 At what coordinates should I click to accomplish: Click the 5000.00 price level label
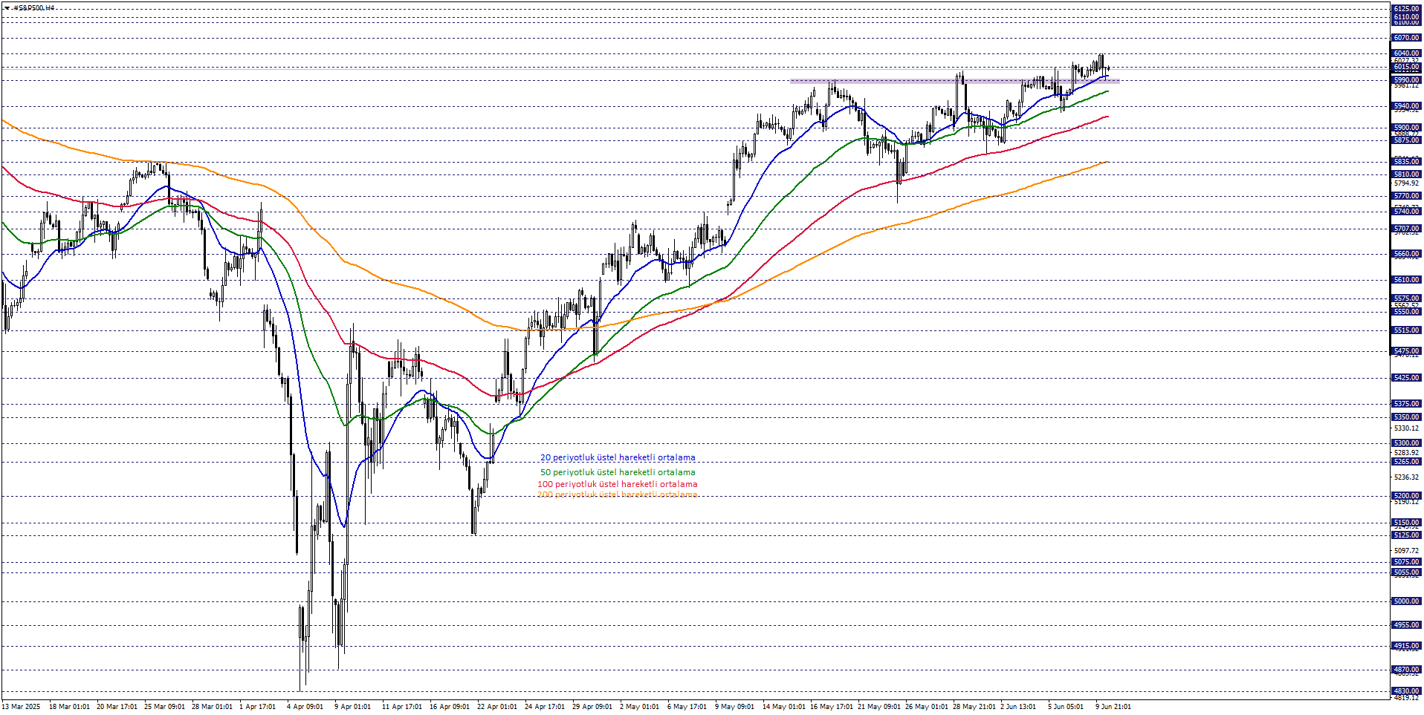pyautogui.click(x=1406, y=601)
